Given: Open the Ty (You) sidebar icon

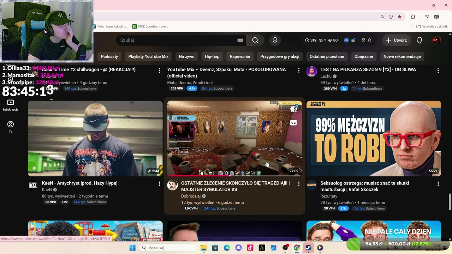Looking at the screenshot, I should 11,127.
